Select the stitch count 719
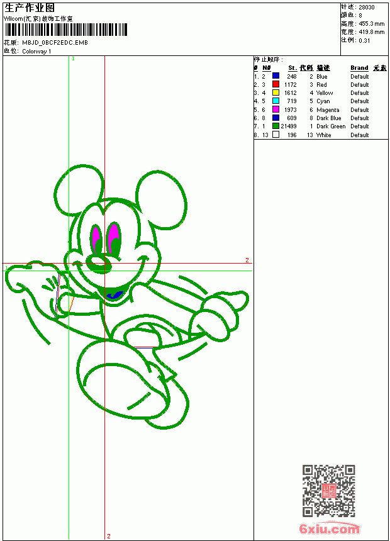390x541 pixels. click(292, 101)
